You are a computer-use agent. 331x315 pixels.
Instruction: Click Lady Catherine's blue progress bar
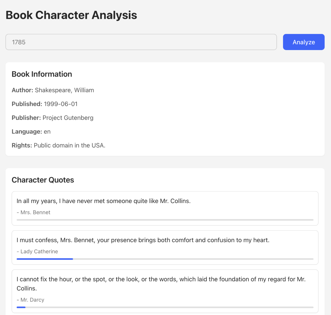[45, 259]
